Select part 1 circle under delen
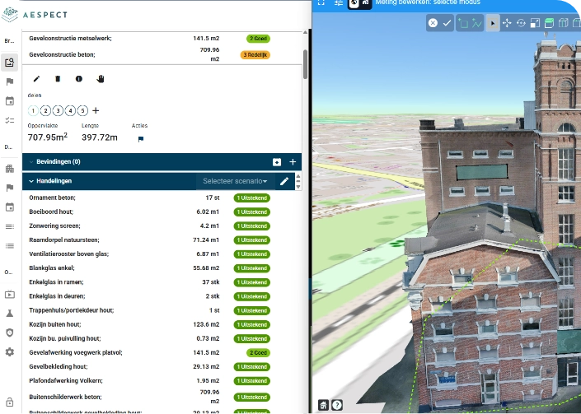The width and height of the screenshot is (581, 414). point(33,110)
